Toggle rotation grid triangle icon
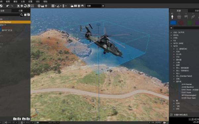The image size is (199, 124). [58, 6]
